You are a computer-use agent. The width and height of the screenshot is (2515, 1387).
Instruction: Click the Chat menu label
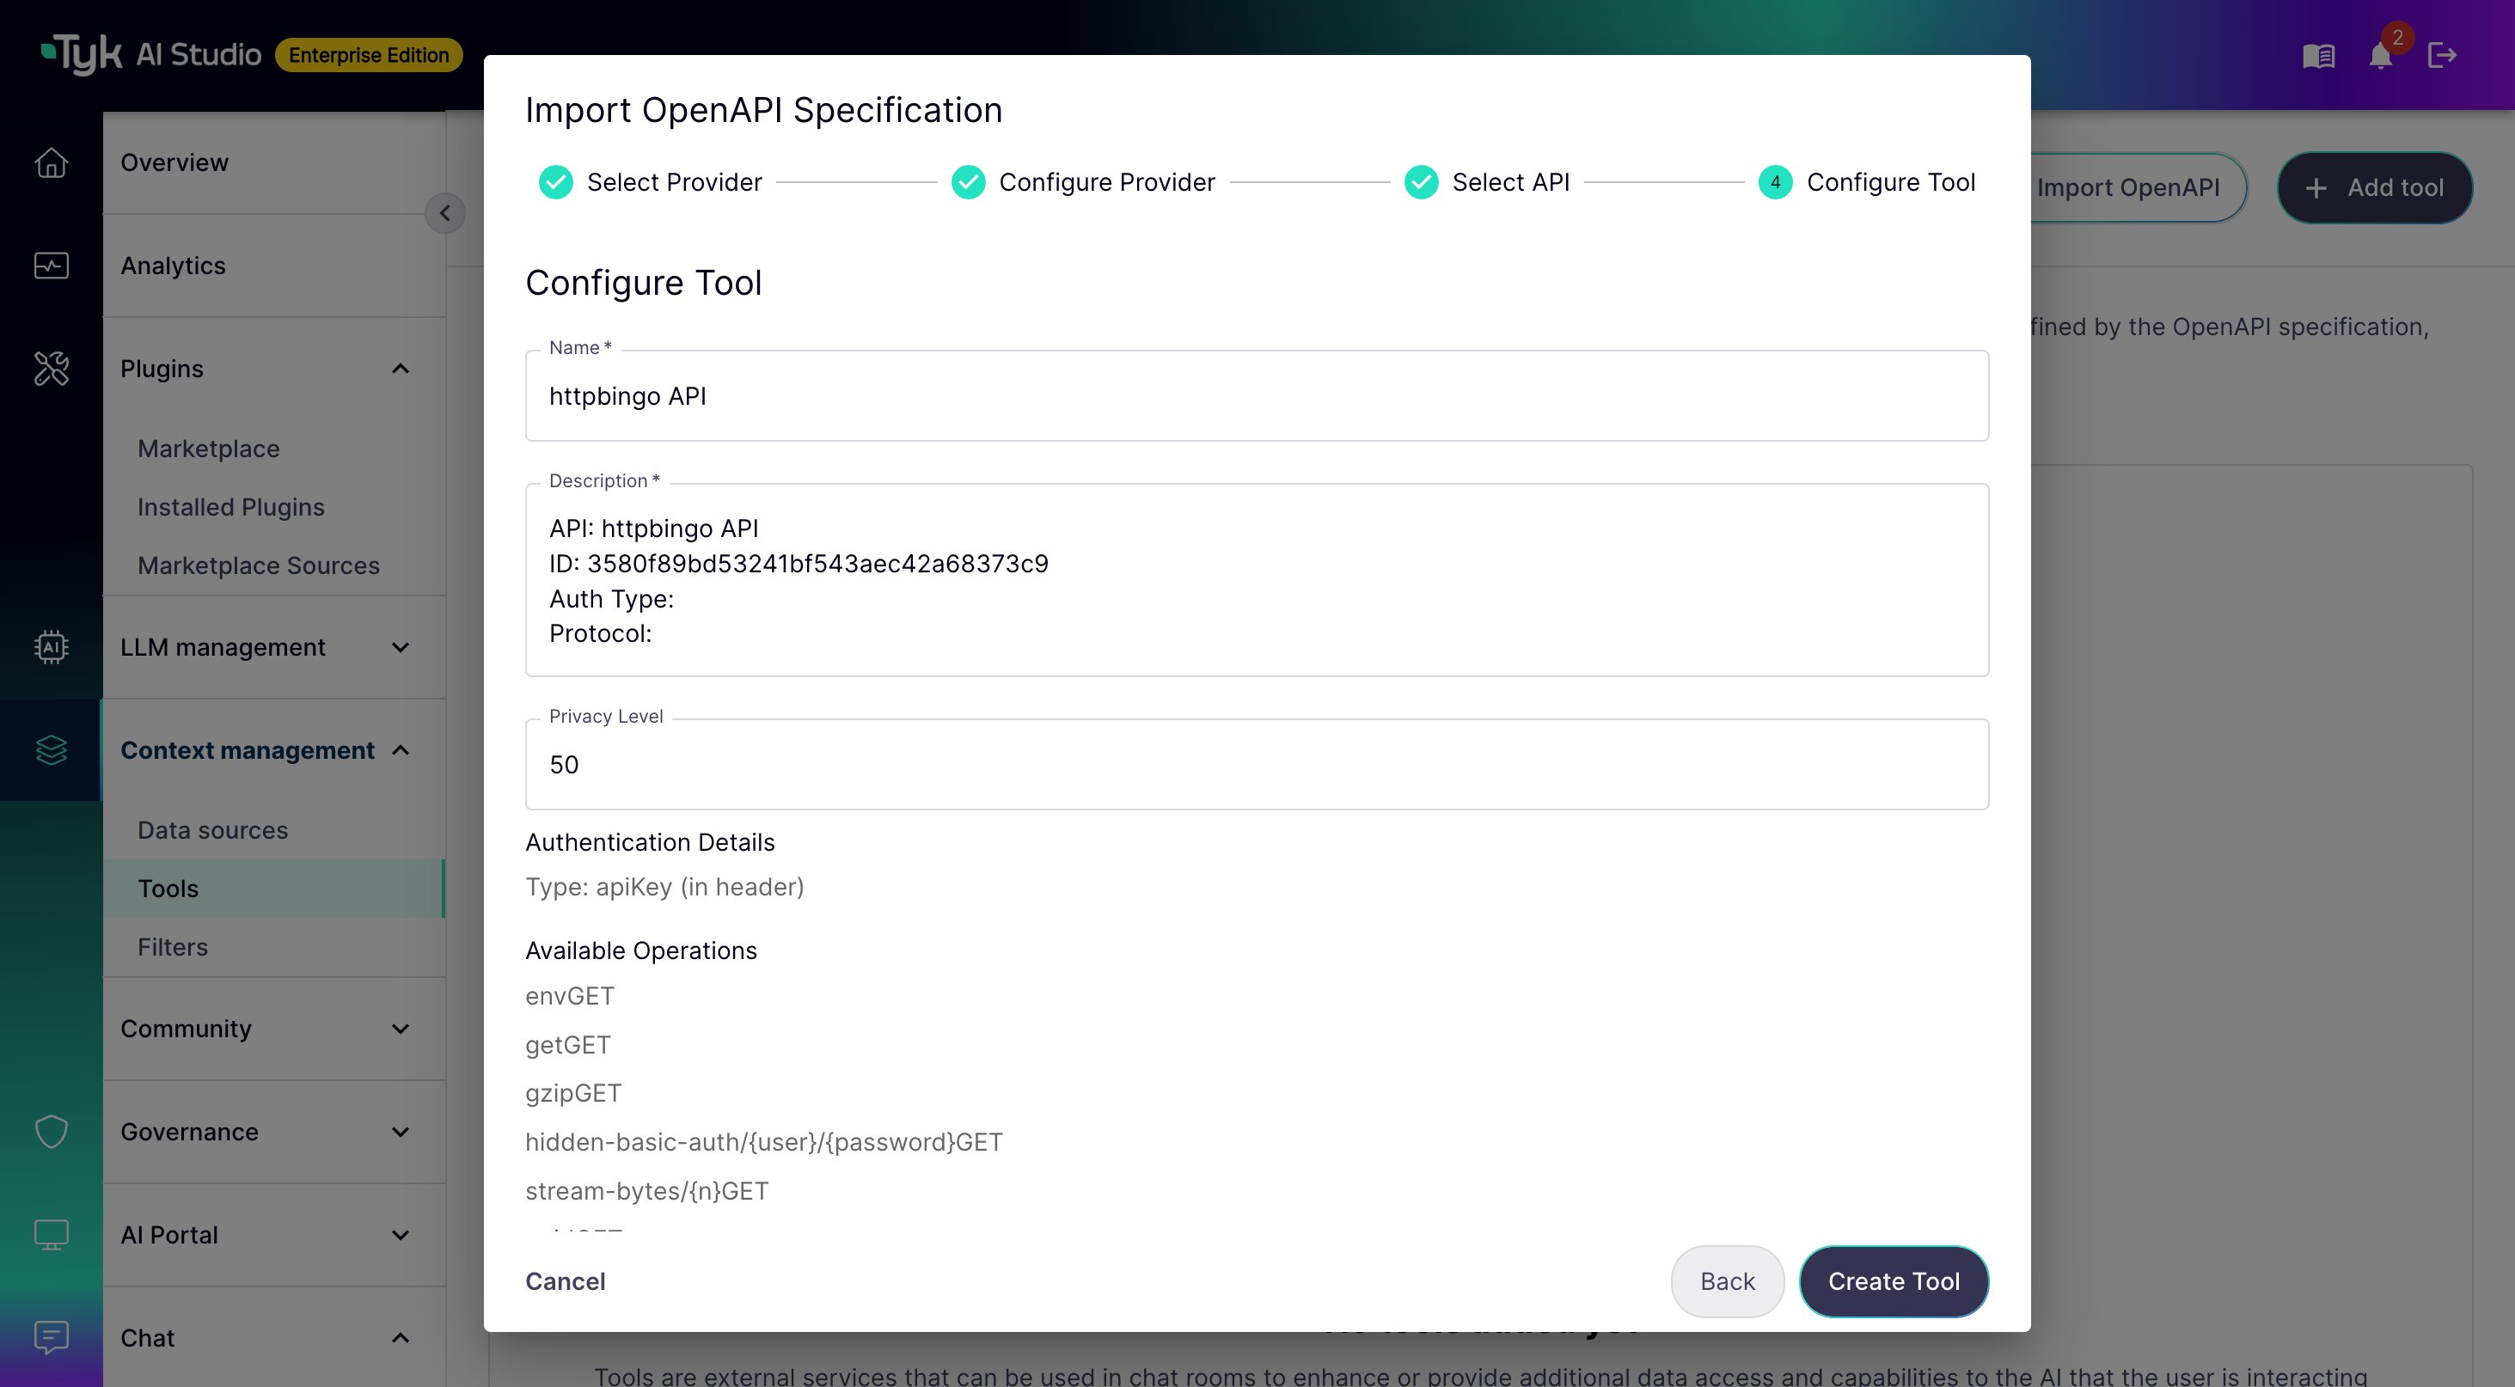click(148, 1338)
